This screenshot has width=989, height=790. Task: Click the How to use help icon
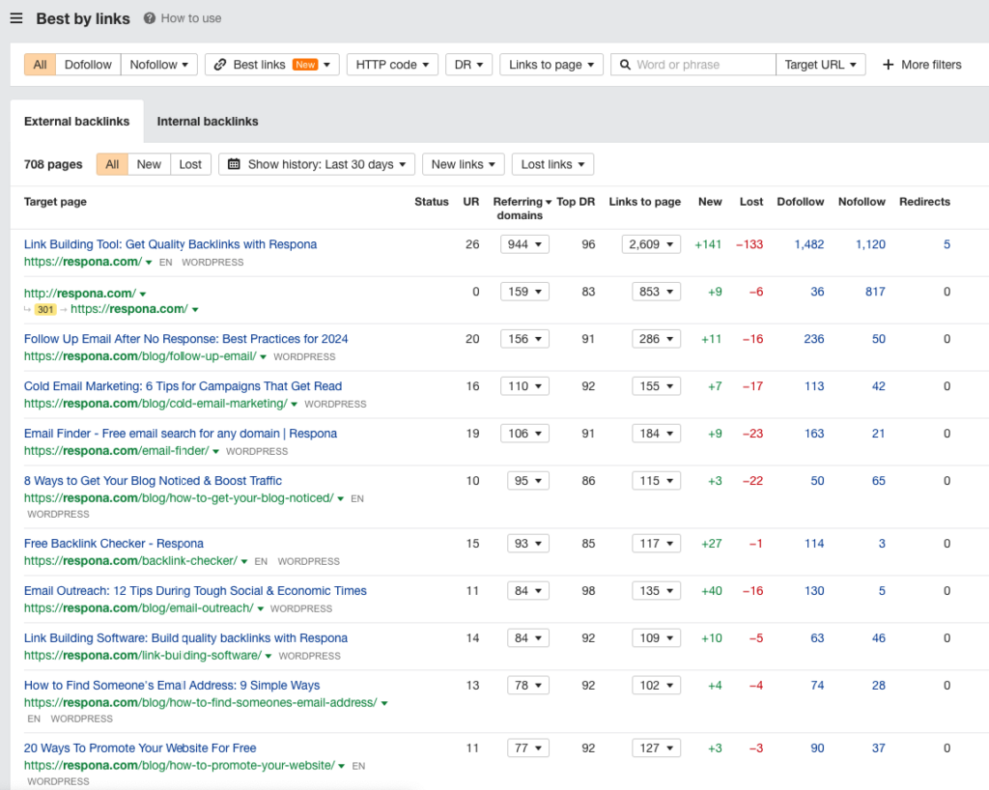click(x=150, y=18)
